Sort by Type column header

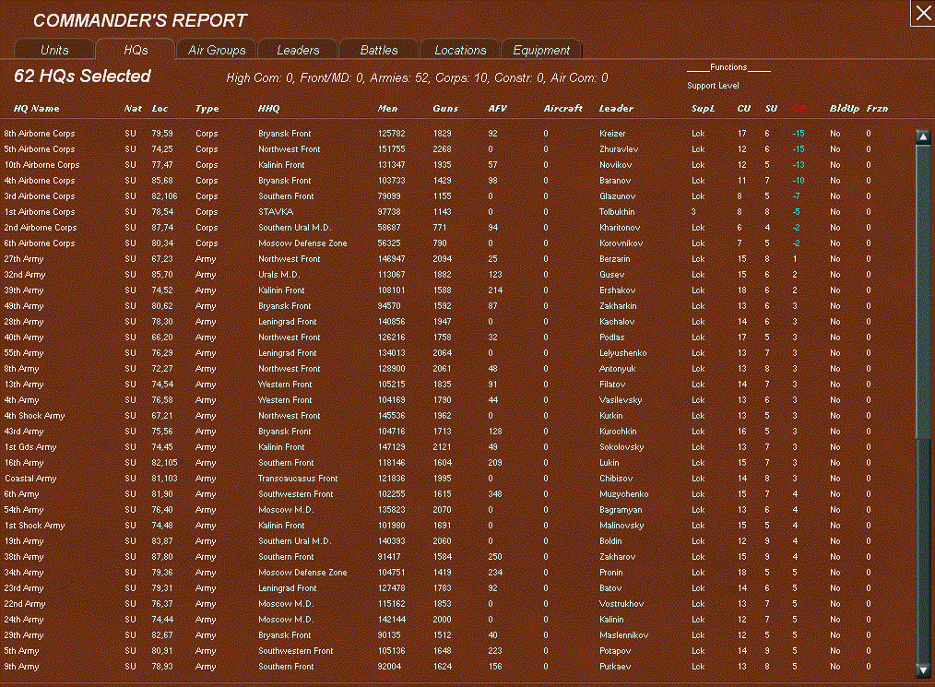click(x=207, y=109)
